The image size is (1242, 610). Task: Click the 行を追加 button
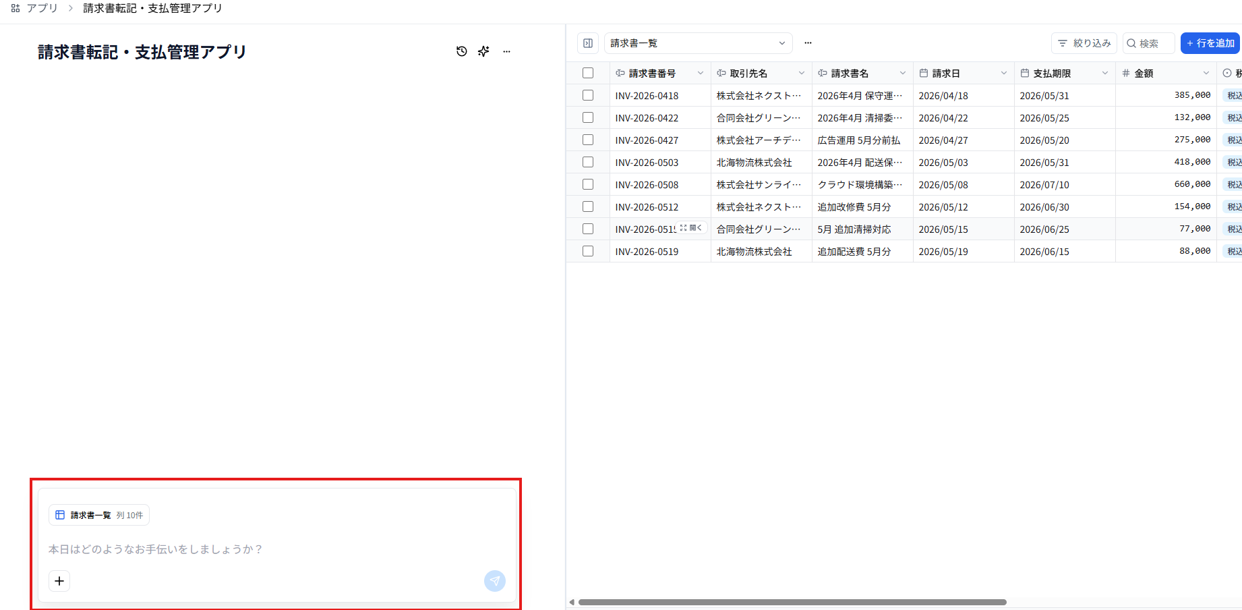(x=1210, y=43)
